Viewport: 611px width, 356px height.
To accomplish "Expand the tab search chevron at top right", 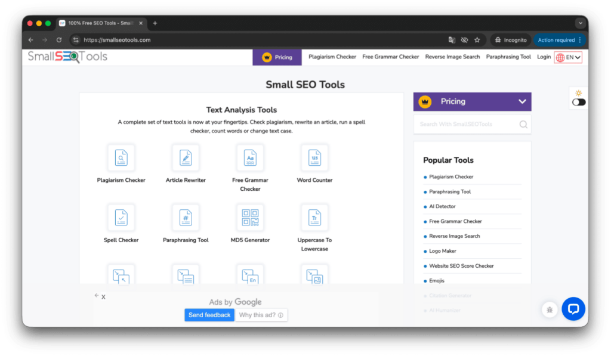I will click(x=579, y=23).
